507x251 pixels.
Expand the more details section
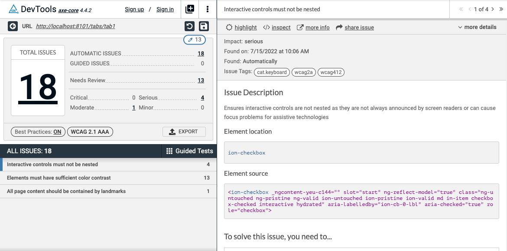point(477,27)
